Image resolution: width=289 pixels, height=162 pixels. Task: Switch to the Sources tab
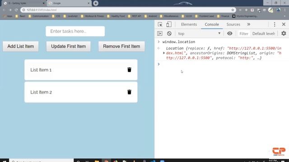233,24
